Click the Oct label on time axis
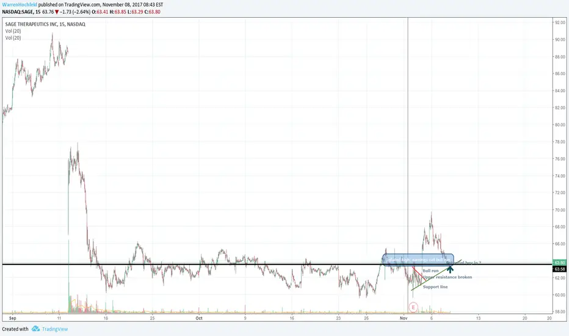The width and height of the screenshot is (569, 336). tap(199, 318)
